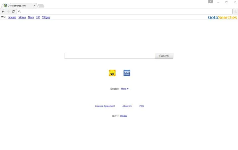
Task: Open the License Agreement link
Action: [105, 106]
